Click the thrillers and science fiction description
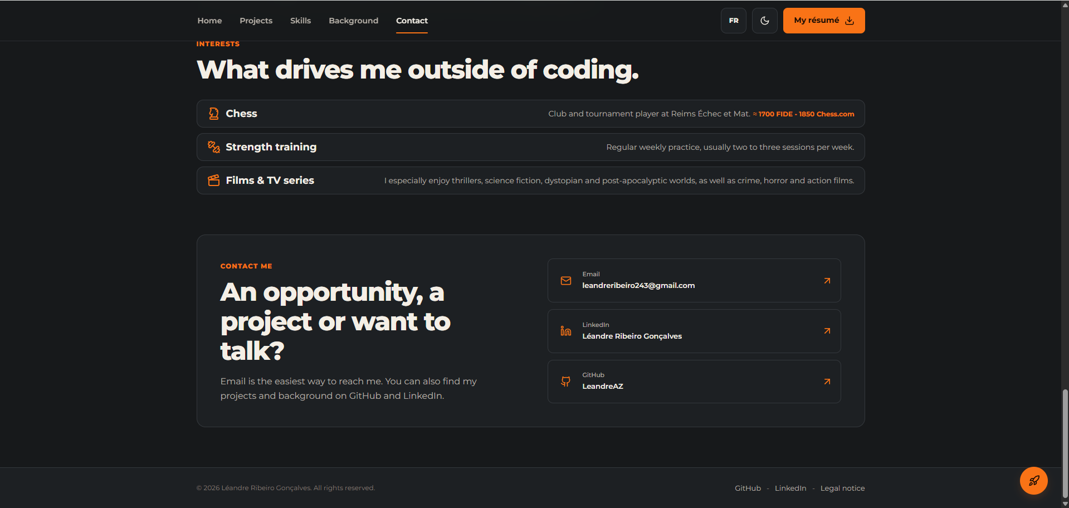 point(619,180)
